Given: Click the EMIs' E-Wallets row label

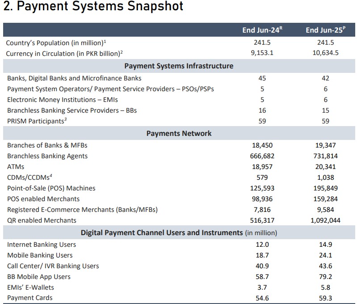Looking at the screenshot, I should [x=30, y=287].
